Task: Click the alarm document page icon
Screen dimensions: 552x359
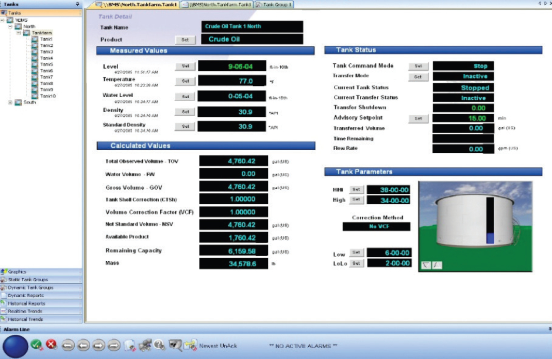Action: point(130,345)
